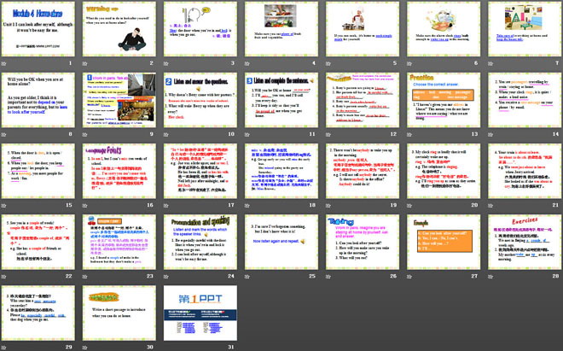Click the animation star icon under slide 24

click(x=166, y=277)
